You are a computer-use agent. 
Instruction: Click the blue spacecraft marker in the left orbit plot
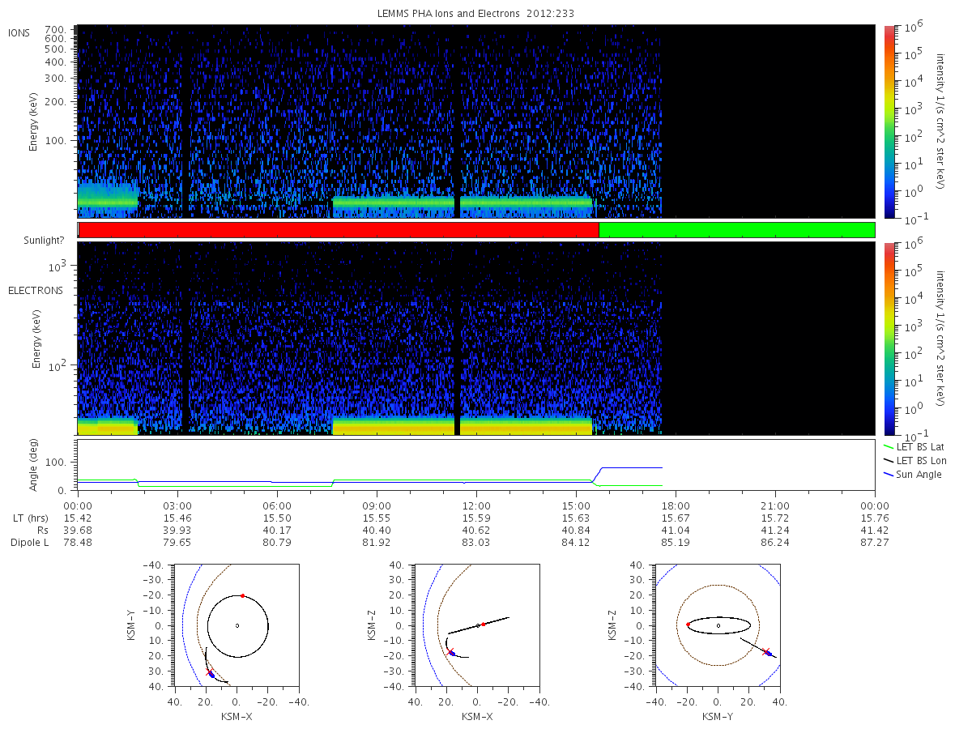point(211,675)
